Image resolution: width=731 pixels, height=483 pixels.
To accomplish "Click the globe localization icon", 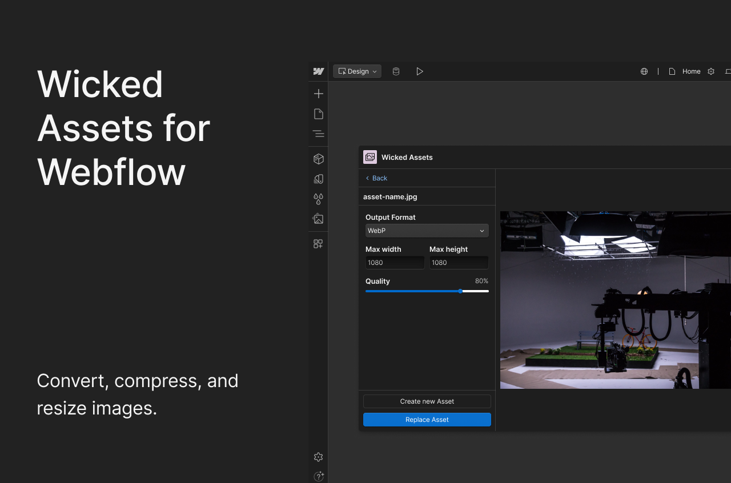I will point(644,71).
